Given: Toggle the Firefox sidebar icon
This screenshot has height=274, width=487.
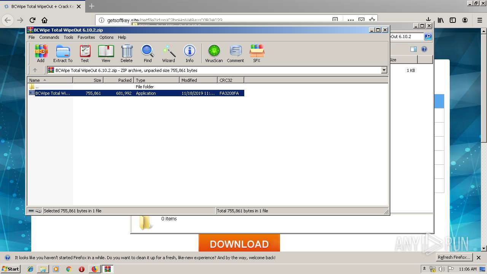Looking at the screenshot, I should click(453, 20).
